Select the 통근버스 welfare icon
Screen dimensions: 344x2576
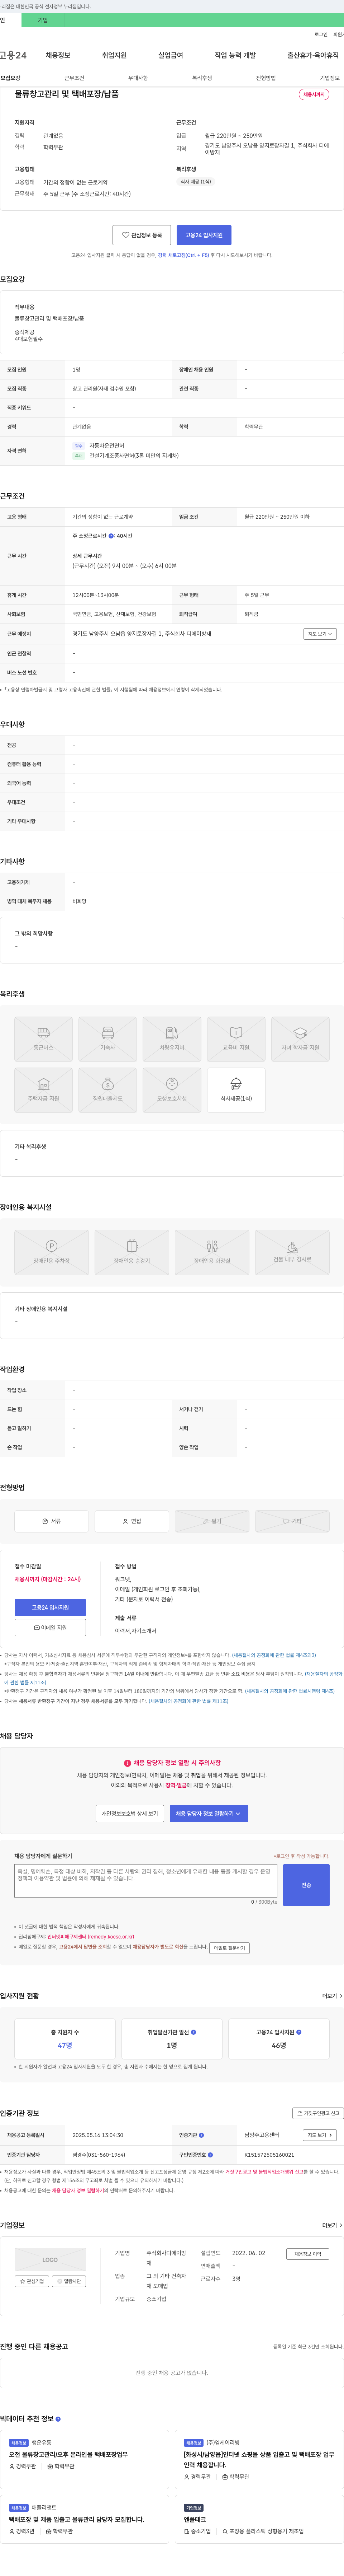(x=44, y=1038)
